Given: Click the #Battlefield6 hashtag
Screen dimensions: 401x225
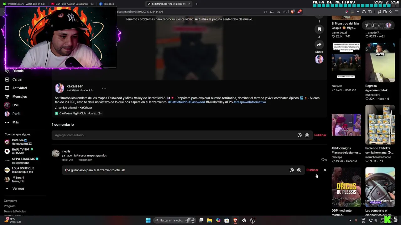Looking at the screenshot, I should (x=178, y=102).
